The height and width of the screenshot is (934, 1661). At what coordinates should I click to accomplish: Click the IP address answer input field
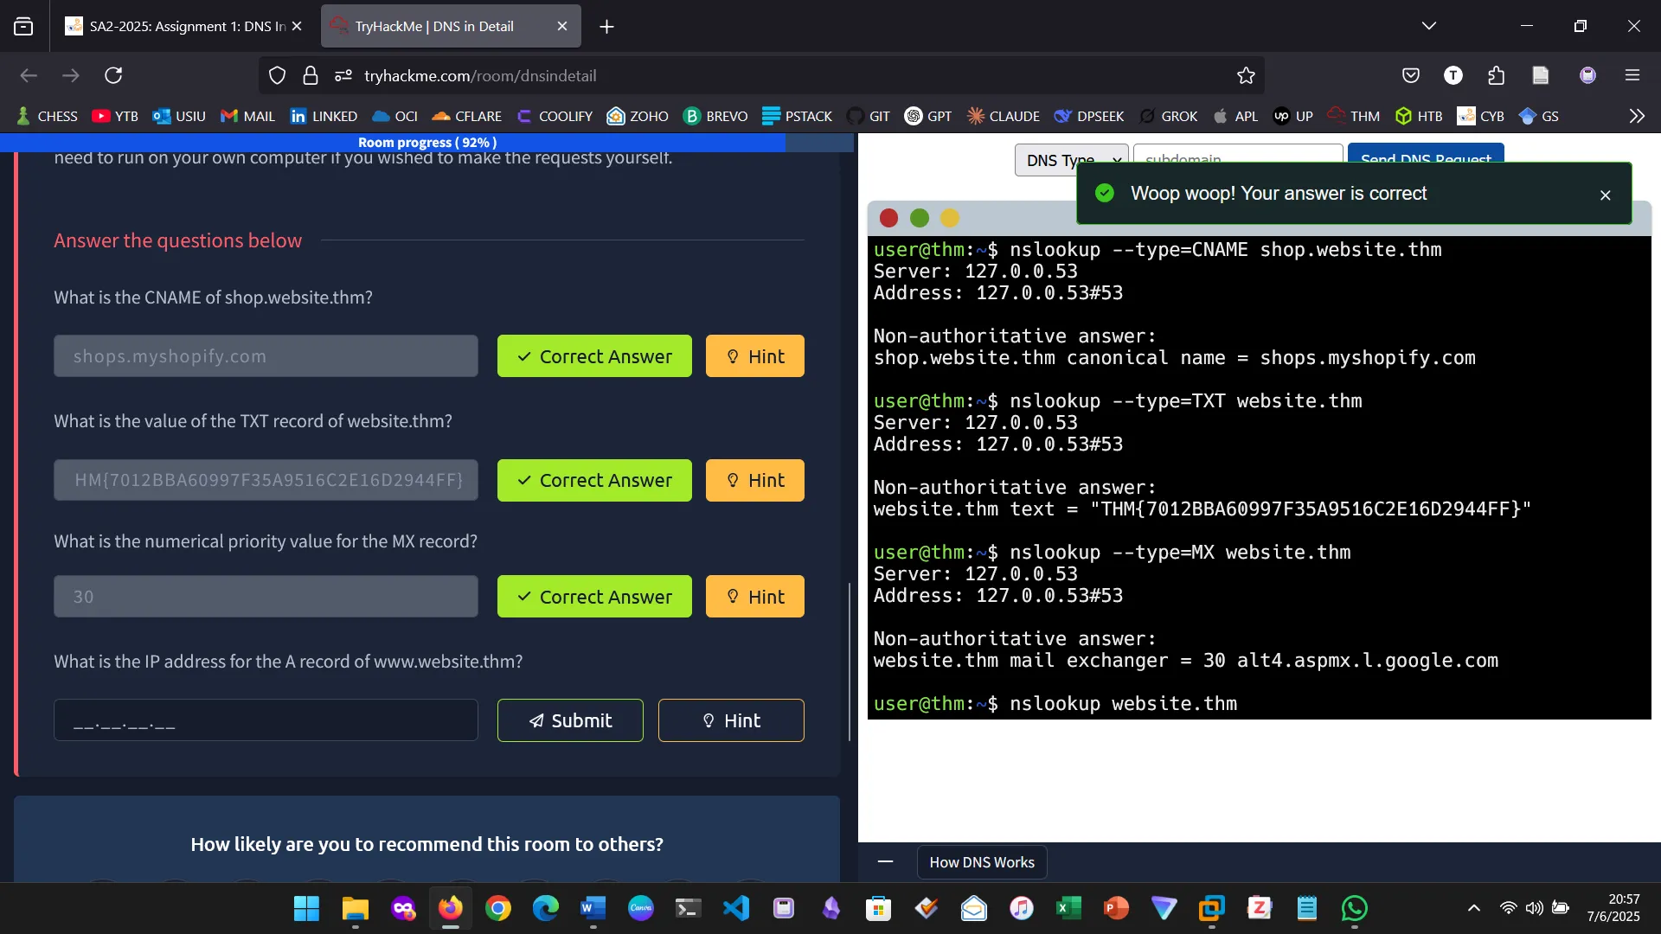(x=266, y=720)
